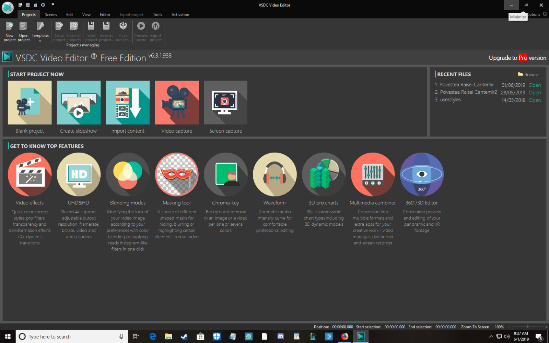549x343 pixels.
Task: Open Steam from the taskbar
Action: coord(184,336)
